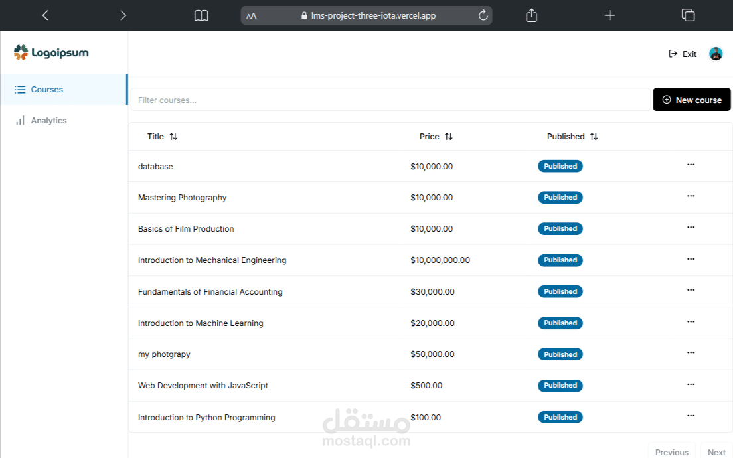Reload the page with the refresh icon
The height and width of the screenshot is (458, 733).
point(483,15)
